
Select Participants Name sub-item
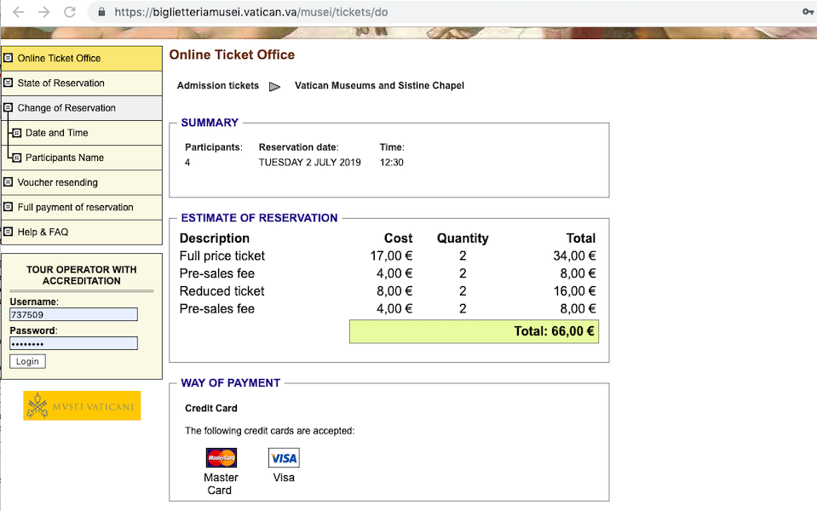click(65, 158)
